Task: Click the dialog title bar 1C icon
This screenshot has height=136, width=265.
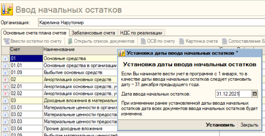Action: tap(121, 53)
